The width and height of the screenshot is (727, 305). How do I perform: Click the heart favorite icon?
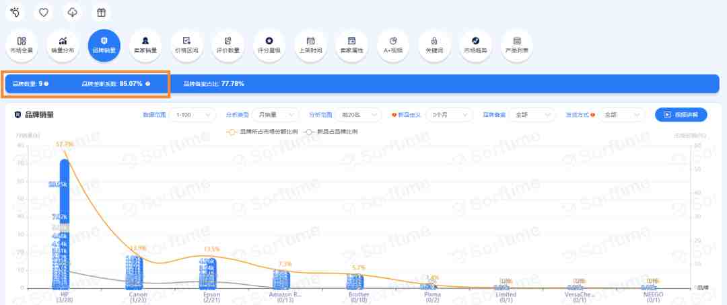[x=44, y=13]
